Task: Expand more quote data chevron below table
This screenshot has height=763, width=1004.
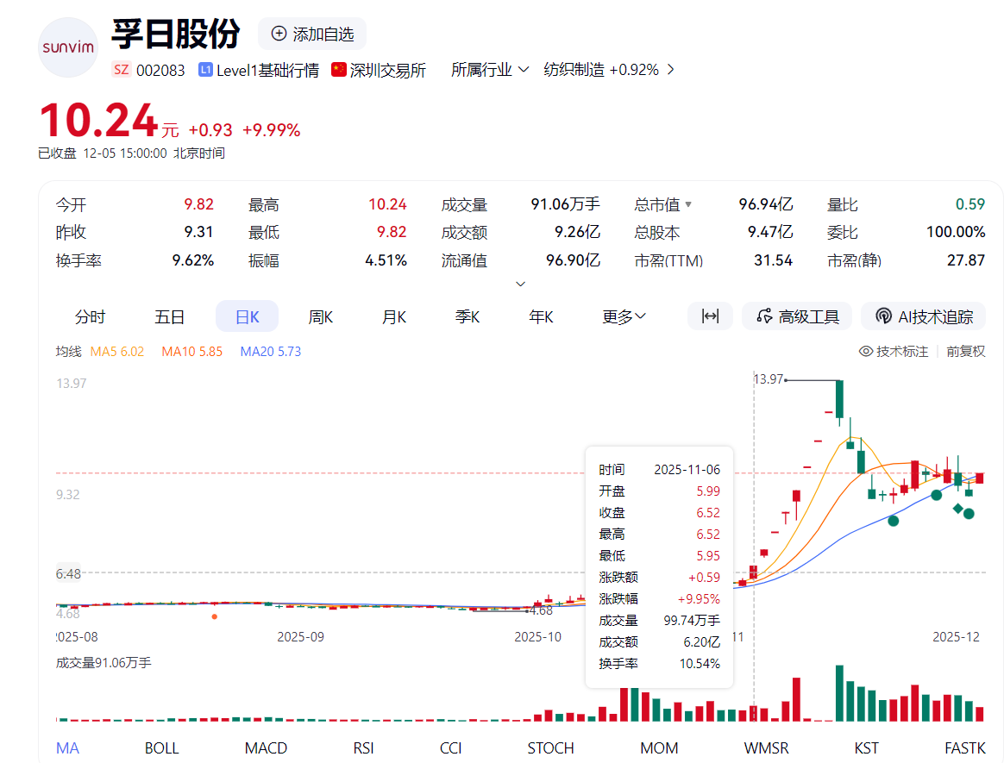Action: point(521,284)
